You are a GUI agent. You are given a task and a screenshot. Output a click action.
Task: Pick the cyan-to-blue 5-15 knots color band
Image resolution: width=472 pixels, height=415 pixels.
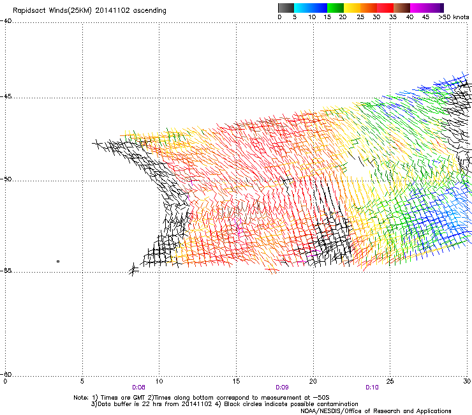click(x=311, y=8)
